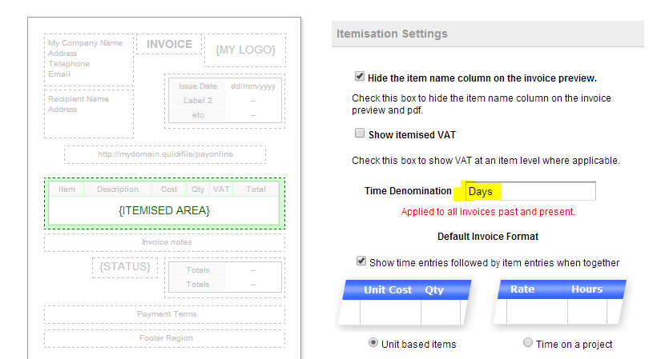The image size is (661, 359).
Task: Select the Recipient Name address block
Action: [88, 124]
